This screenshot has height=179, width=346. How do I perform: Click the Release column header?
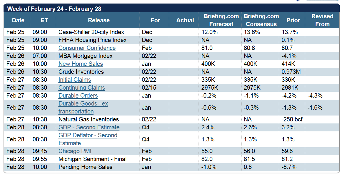pos(99,20)
